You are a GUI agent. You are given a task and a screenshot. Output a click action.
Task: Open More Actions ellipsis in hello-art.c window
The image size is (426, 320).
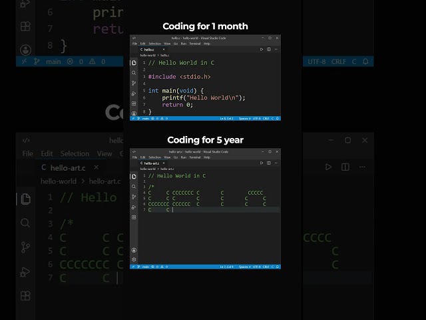click(x=276, y=163)
